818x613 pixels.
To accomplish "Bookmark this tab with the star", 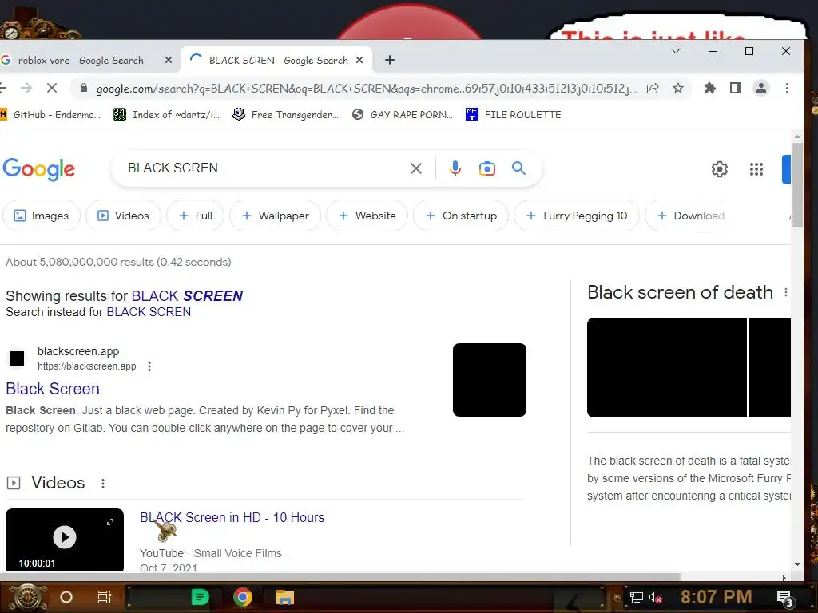I will coord(677,88).
